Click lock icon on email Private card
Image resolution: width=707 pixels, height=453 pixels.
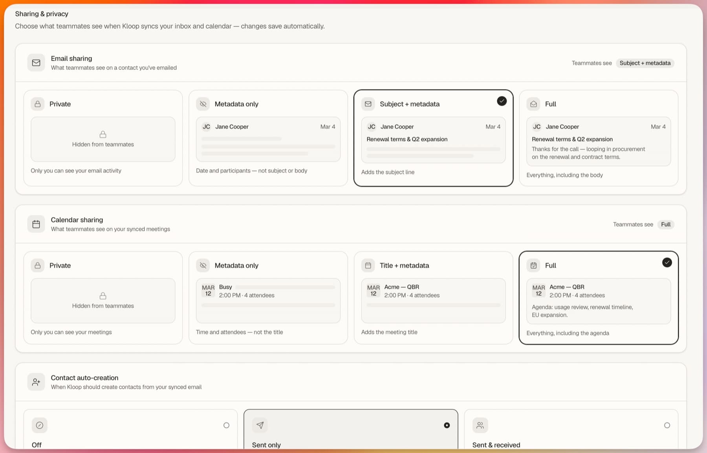point(38,104)
